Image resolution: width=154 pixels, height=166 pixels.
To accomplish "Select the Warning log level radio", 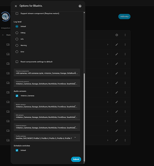I will 17,45.
